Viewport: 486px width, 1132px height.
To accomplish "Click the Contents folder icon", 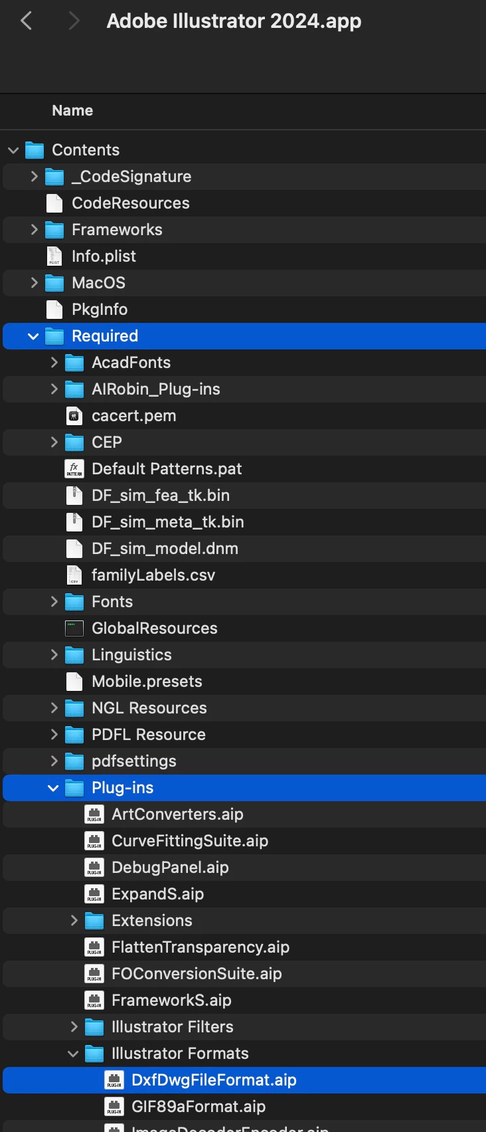I will pyautogui.click(x=35, y=150).
